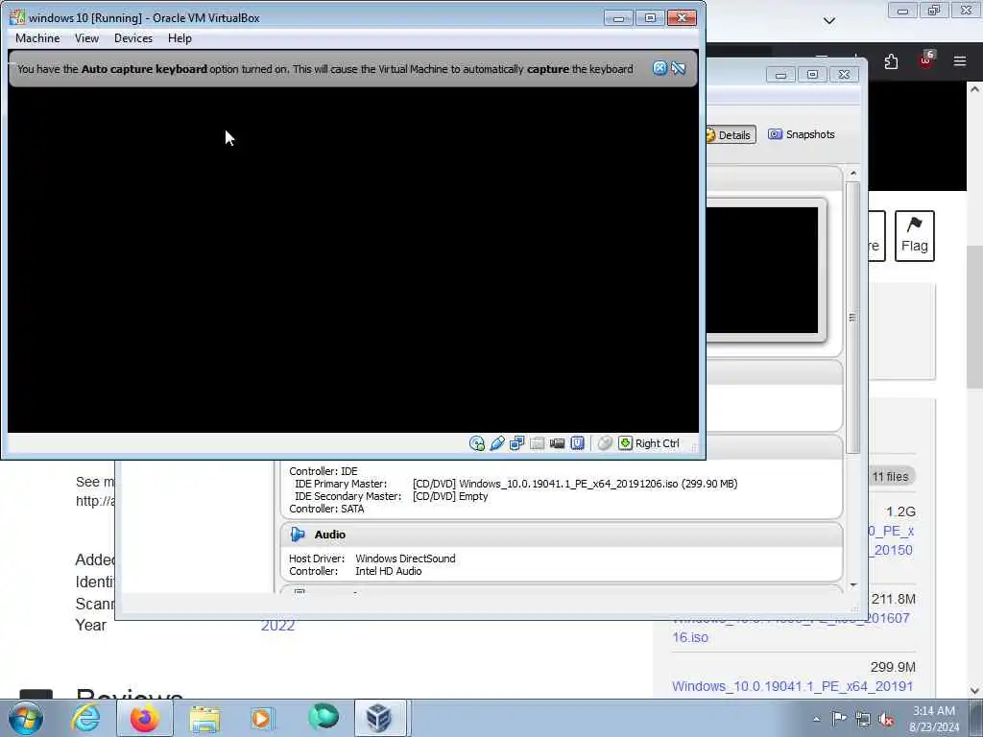Click the video capture status icon
The image size is (983, 737).
click(x=557, y=443)
